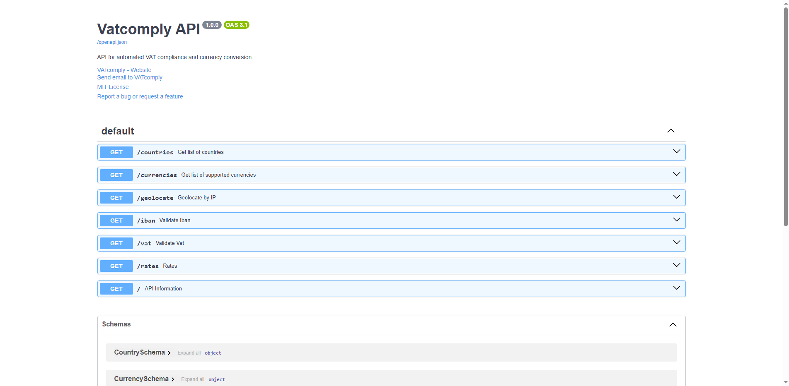The height and width of the screenshot is (386, 789).
Task: Click GET badge for API Information
Action: tap(116, 289)
